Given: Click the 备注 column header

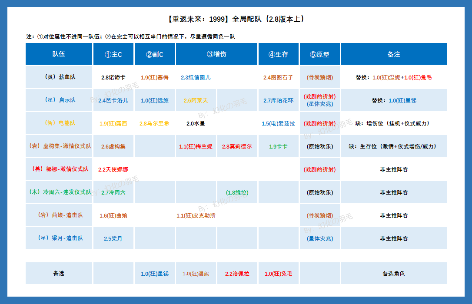Looking at the screenshot, I should [x=394, y=54].
